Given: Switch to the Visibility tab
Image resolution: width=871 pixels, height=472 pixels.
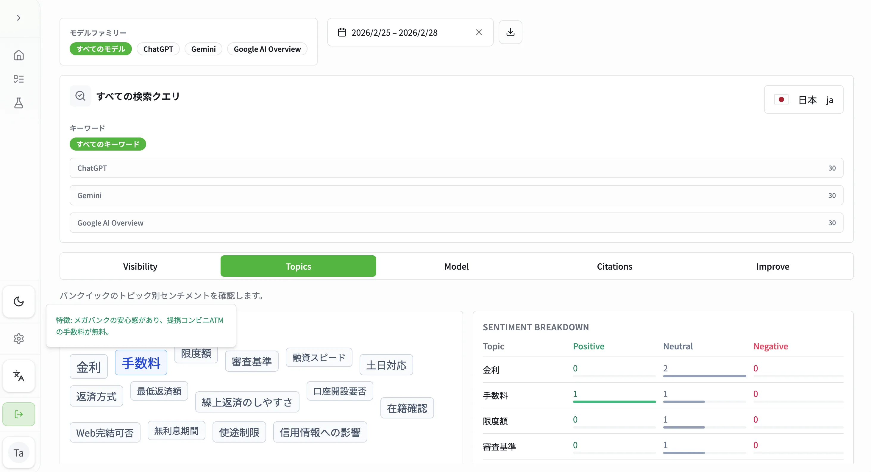Looking at the screenshot, I should tap(140, 266).
